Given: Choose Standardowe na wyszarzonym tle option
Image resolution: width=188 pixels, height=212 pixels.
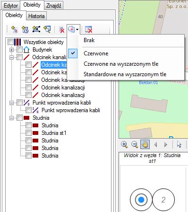Looking at the screenshot, I should pos(126,74).
